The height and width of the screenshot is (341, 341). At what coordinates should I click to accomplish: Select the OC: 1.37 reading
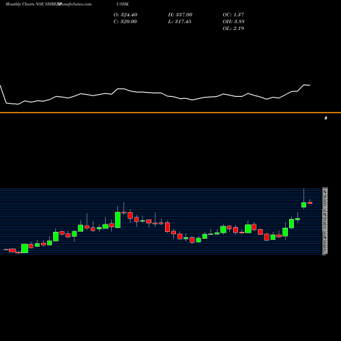[233, 15]
